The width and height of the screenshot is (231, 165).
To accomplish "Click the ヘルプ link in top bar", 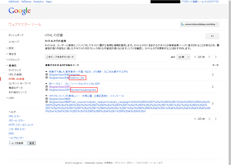I will click(203, 1).
